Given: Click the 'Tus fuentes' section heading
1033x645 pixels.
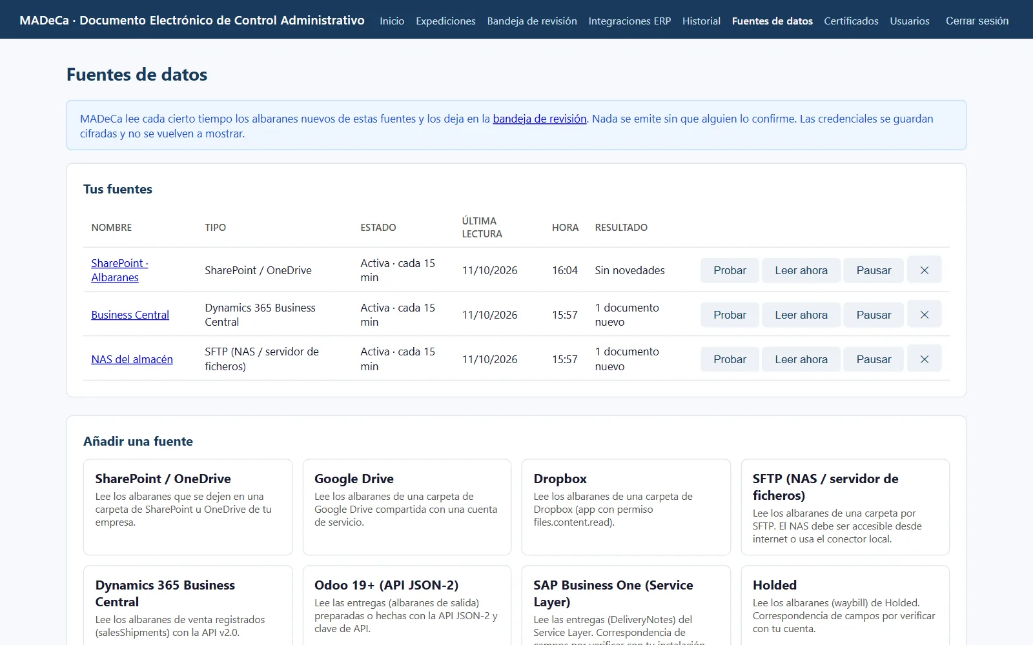Looking at the screenshot, I should point(118,189).
